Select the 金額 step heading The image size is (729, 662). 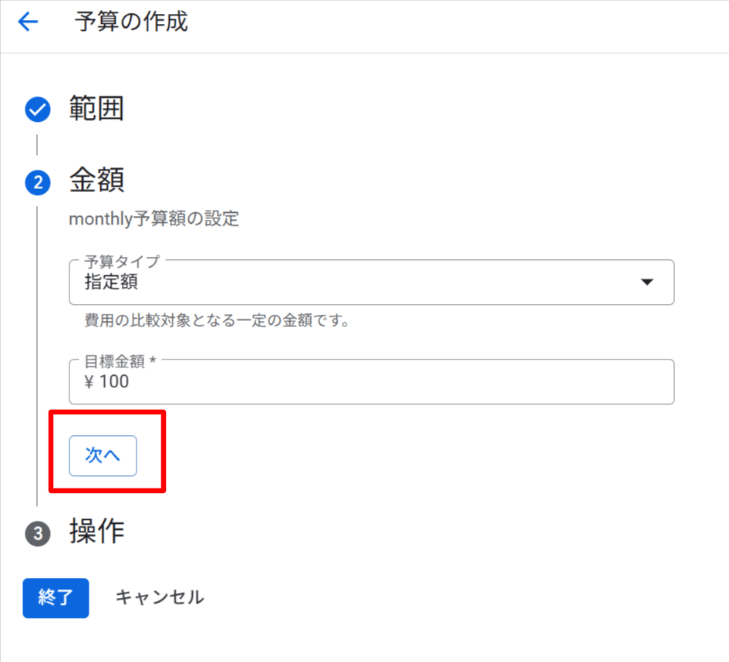[x=96, y=181]
